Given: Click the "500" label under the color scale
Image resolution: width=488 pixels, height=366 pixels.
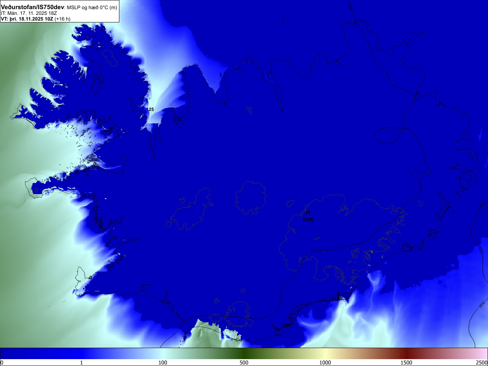Looking at the screenshot, I should pos(244,363).
